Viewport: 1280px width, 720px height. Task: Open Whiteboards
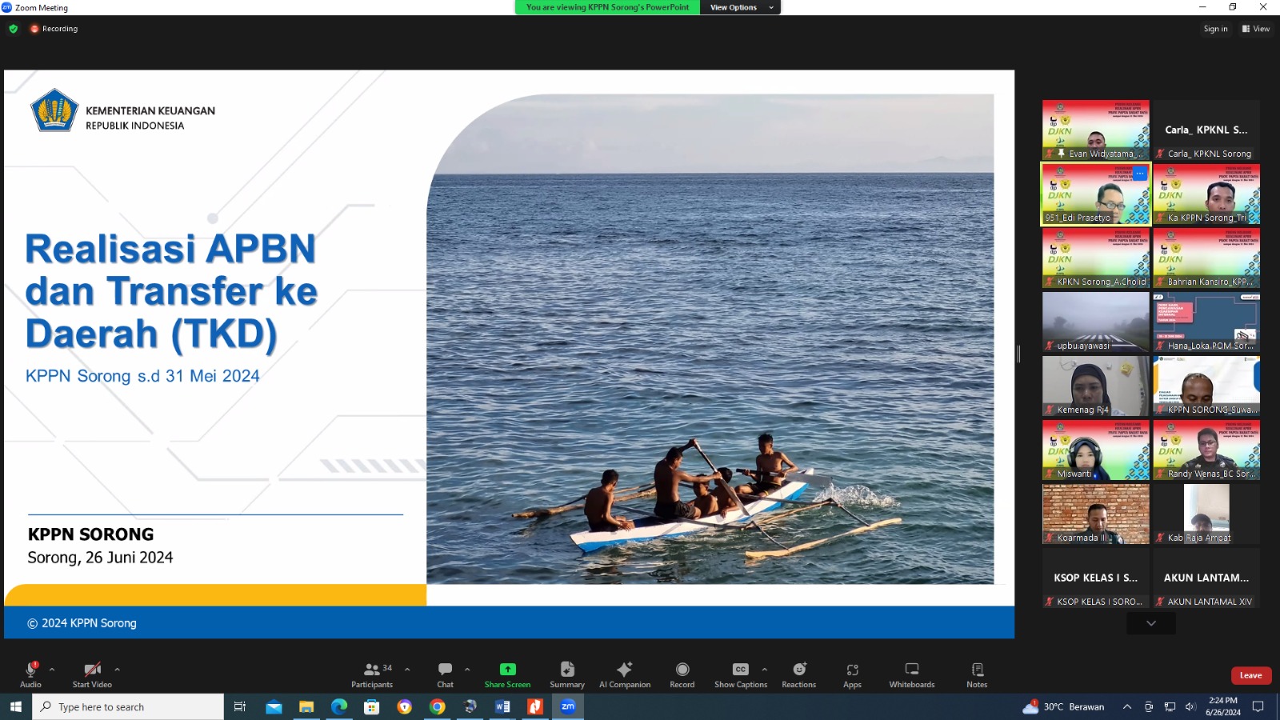pyautogui.click(x=911, y=670)
